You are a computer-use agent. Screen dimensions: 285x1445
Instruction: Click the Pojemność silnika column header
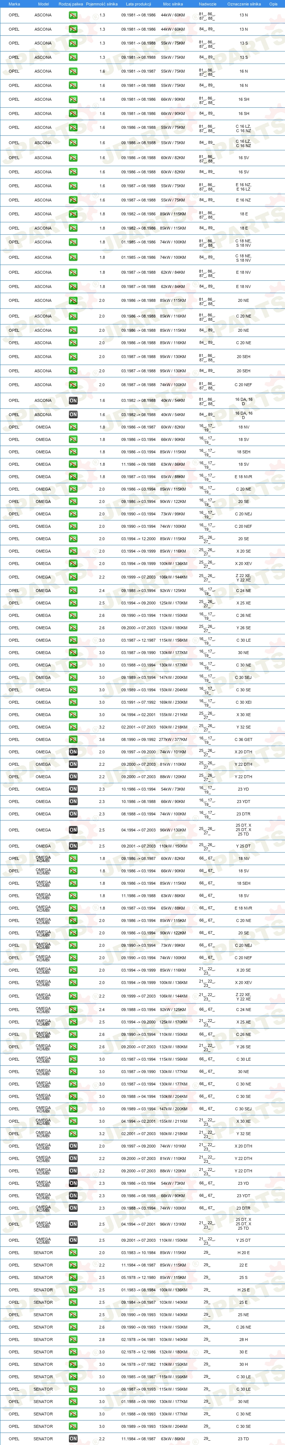click(x=102, y=4)
